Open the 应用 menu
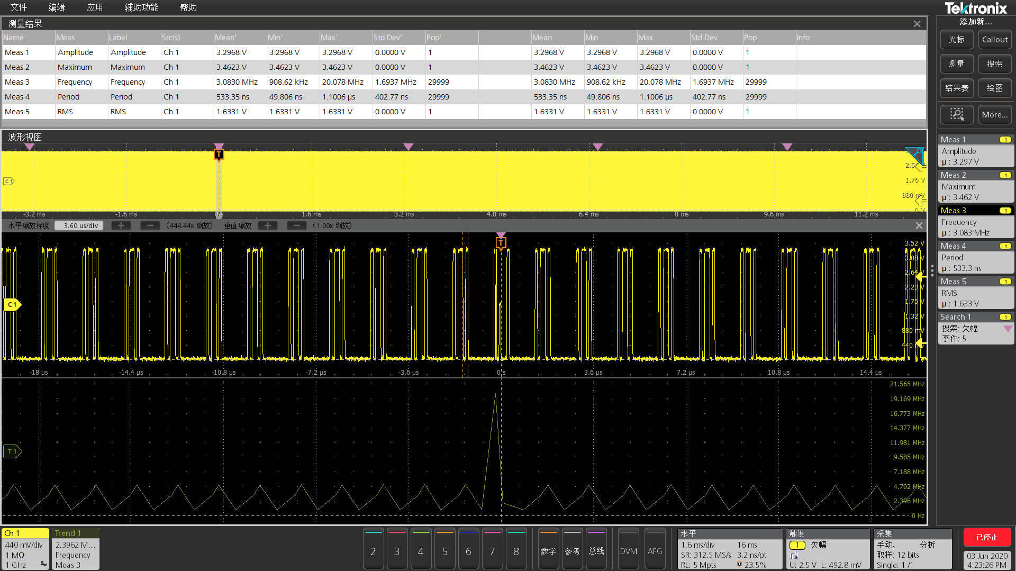1016x571 pixels. (x=95, y=7)
